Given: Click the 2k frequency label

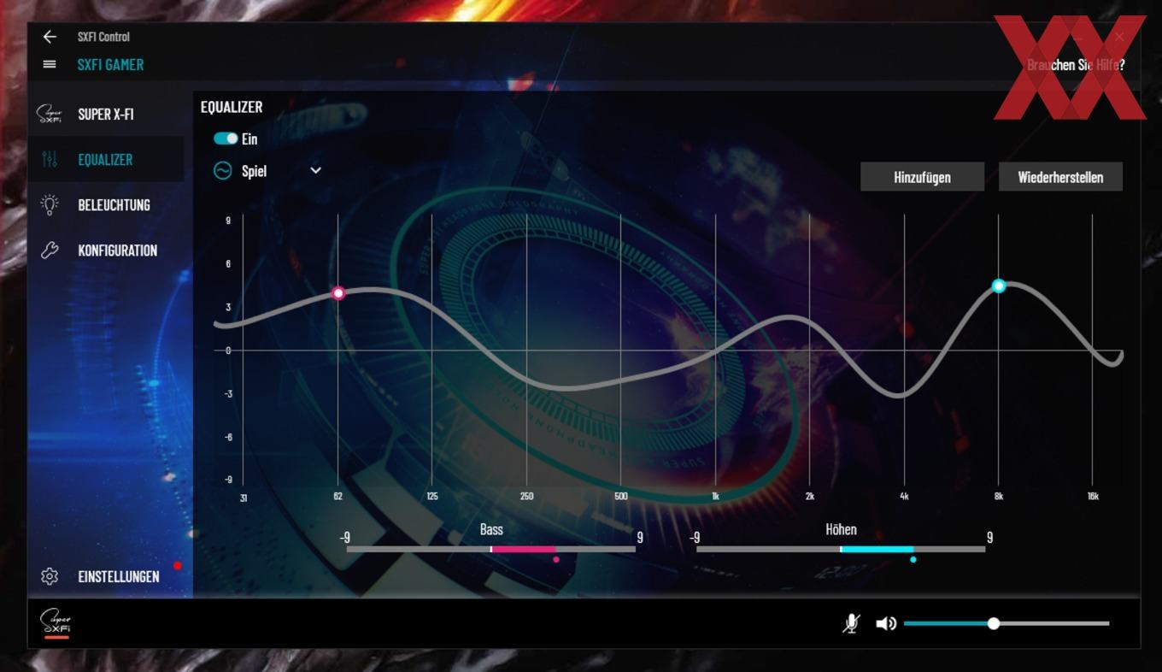Looking at the screenshot, I should 810,496.
